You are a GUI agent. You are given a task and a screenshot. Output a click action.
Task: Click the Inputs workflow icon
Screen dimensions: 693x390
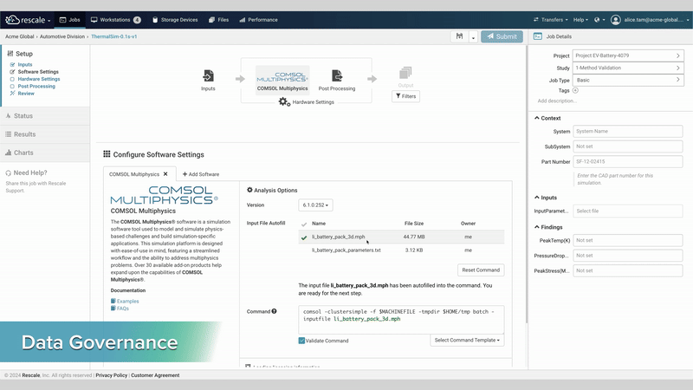coord(208,76)
